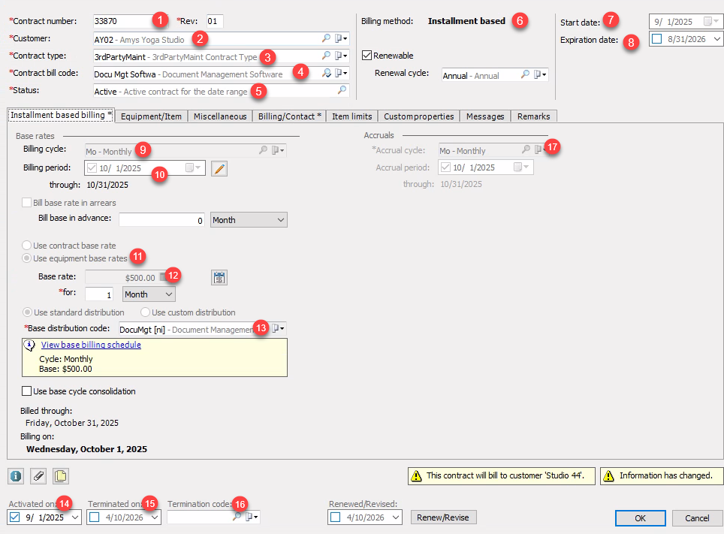
Task: Click Bill base in advance number field
Action: [162, 220]
